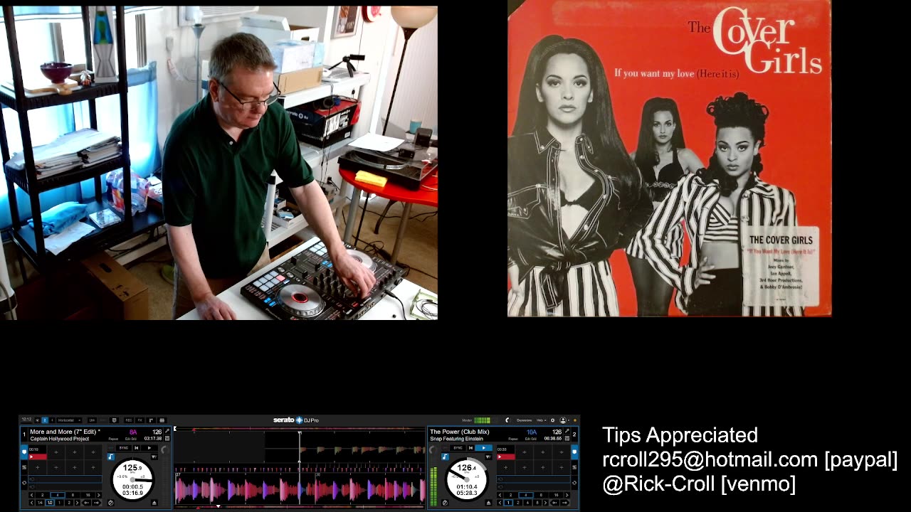Viewport: 911px width, 512px height.
Task: Toggle keylock note icon on deck 1
Action: (x=111, y=457)
